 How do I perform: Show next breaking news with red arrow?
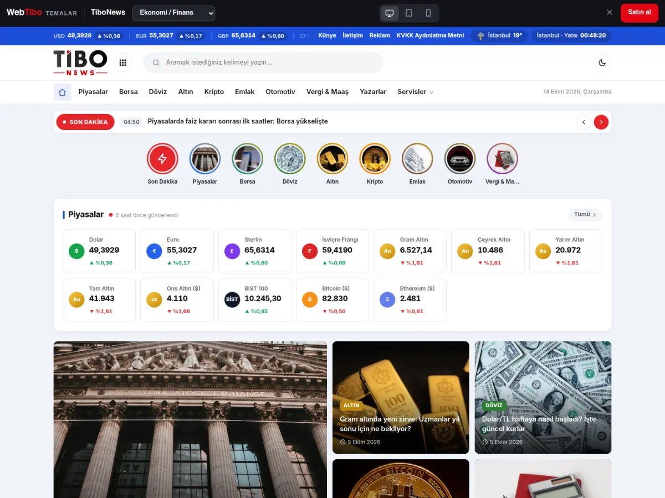pos(601,122)
